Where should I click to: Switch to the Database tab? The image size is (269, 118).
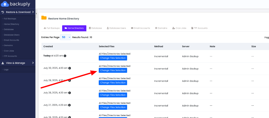coord(95,28)
